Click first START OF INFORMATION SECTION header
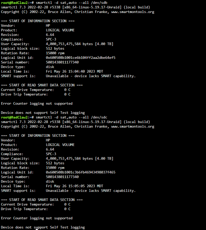 [x=38, y=21]
